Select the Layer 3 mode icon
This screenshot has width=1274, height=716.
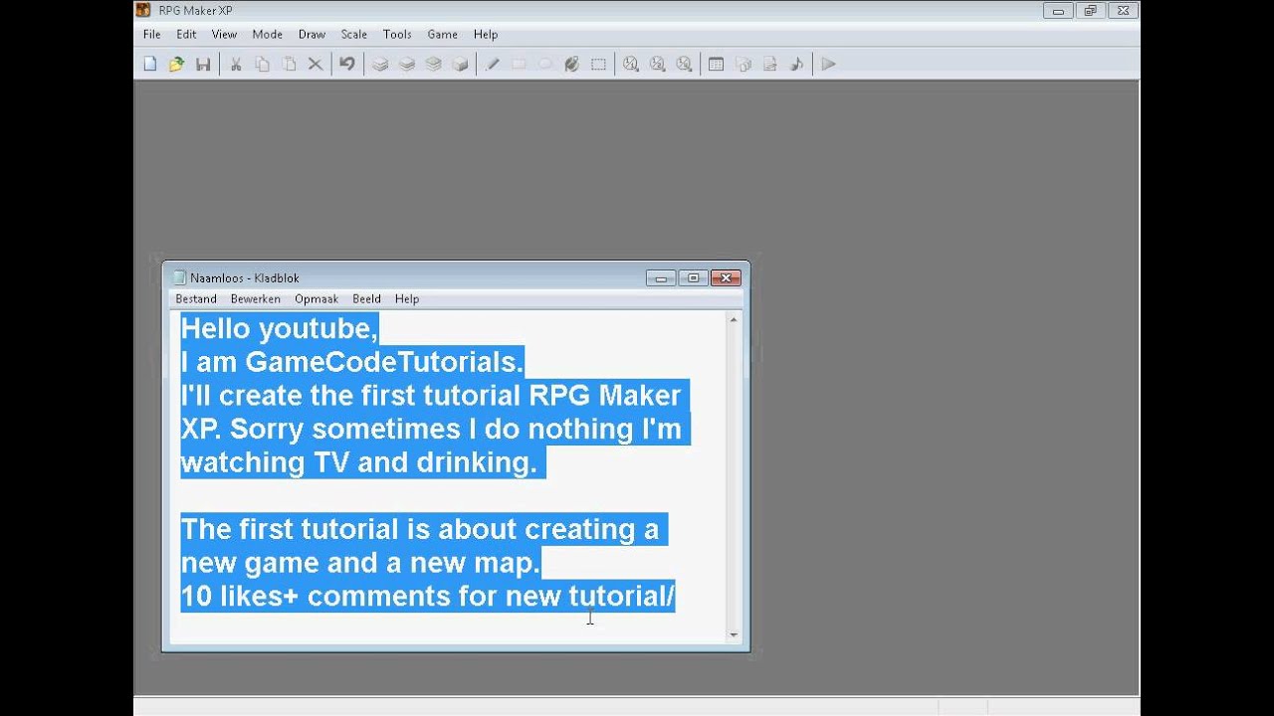pos(433,64)
